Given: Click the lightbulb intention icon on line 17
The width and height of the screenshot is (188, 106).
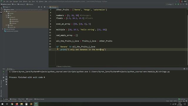Looking at the screenshot, I should (x=58, y=49).
